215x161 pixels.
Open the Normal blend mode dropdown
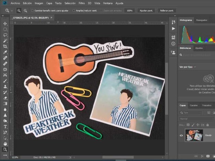tap(196, 119)
